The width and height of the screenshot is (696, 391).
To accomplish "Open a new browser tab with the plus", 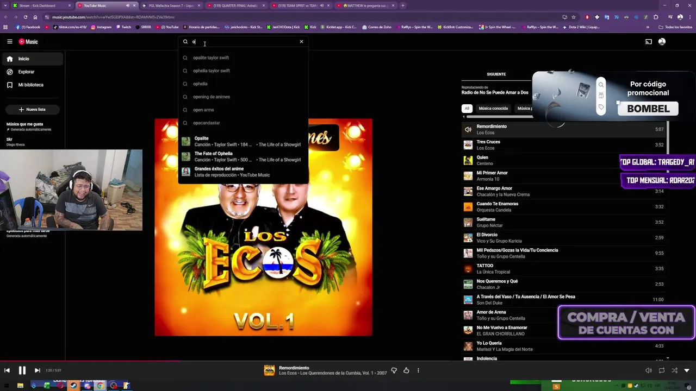I will tap(403, 5).
